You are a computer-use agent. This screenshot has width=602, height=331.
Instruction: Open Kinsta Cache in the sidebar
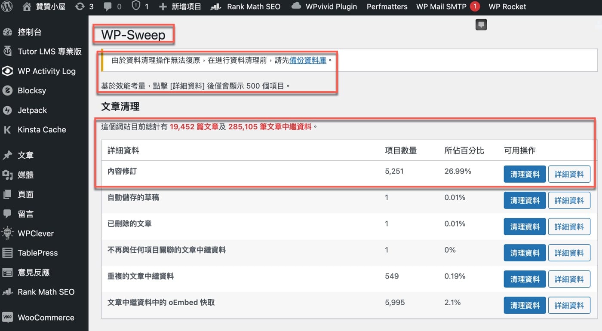click(42, 129)
